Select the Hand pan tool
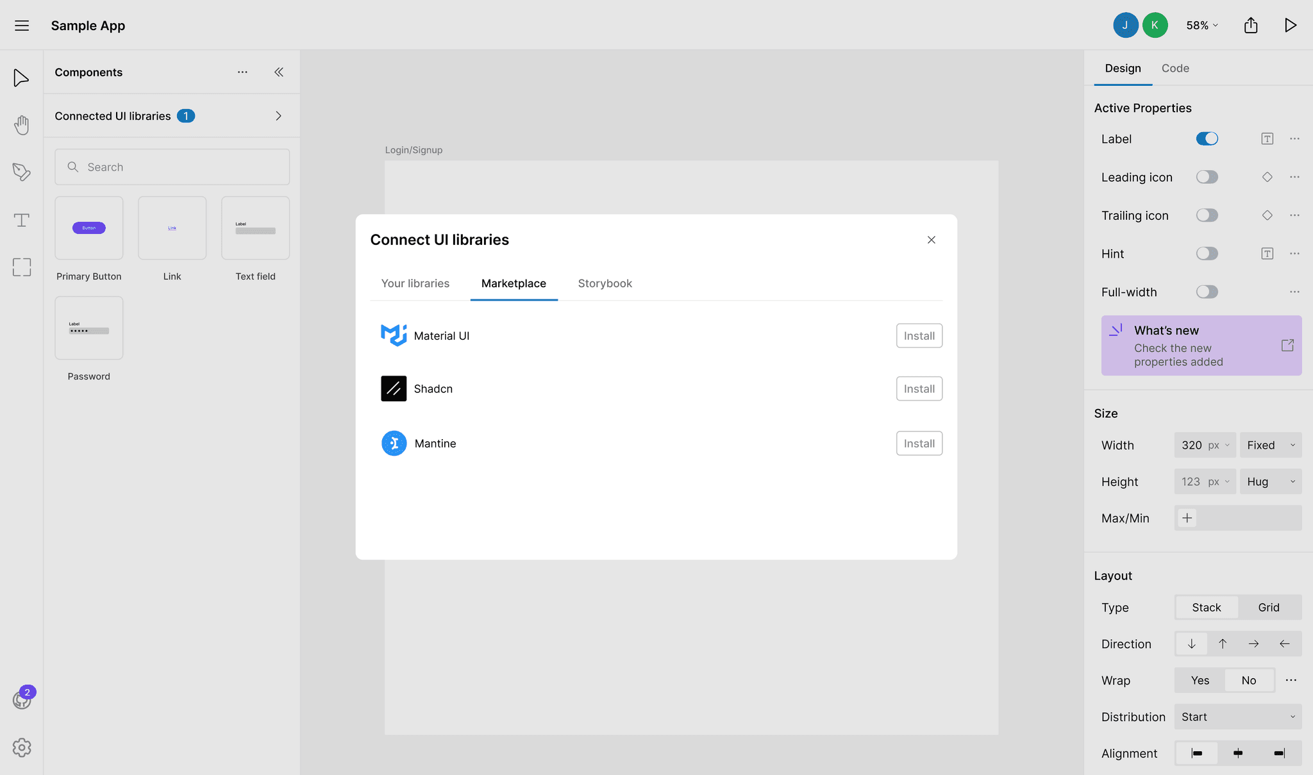The height and width of the screenshot is (775, 1313). (x=21, y=125)
